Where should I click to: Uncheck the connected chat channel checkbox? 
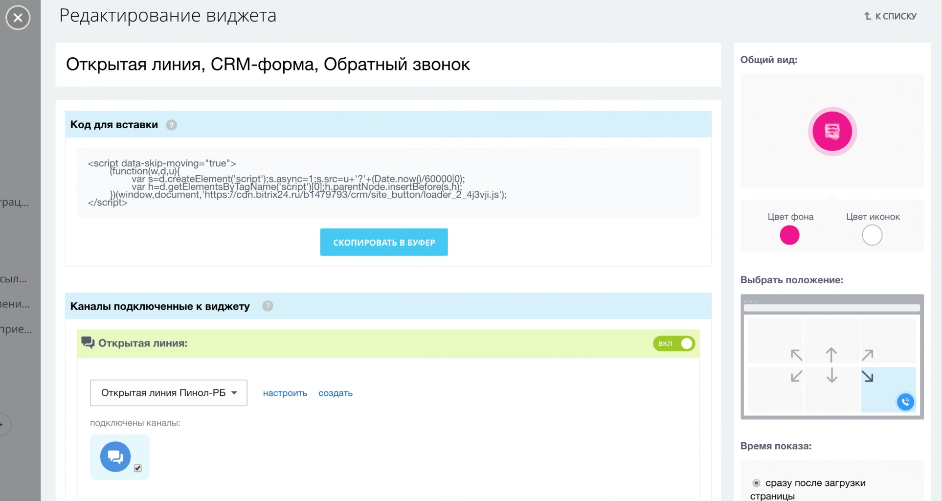(138, 468)
